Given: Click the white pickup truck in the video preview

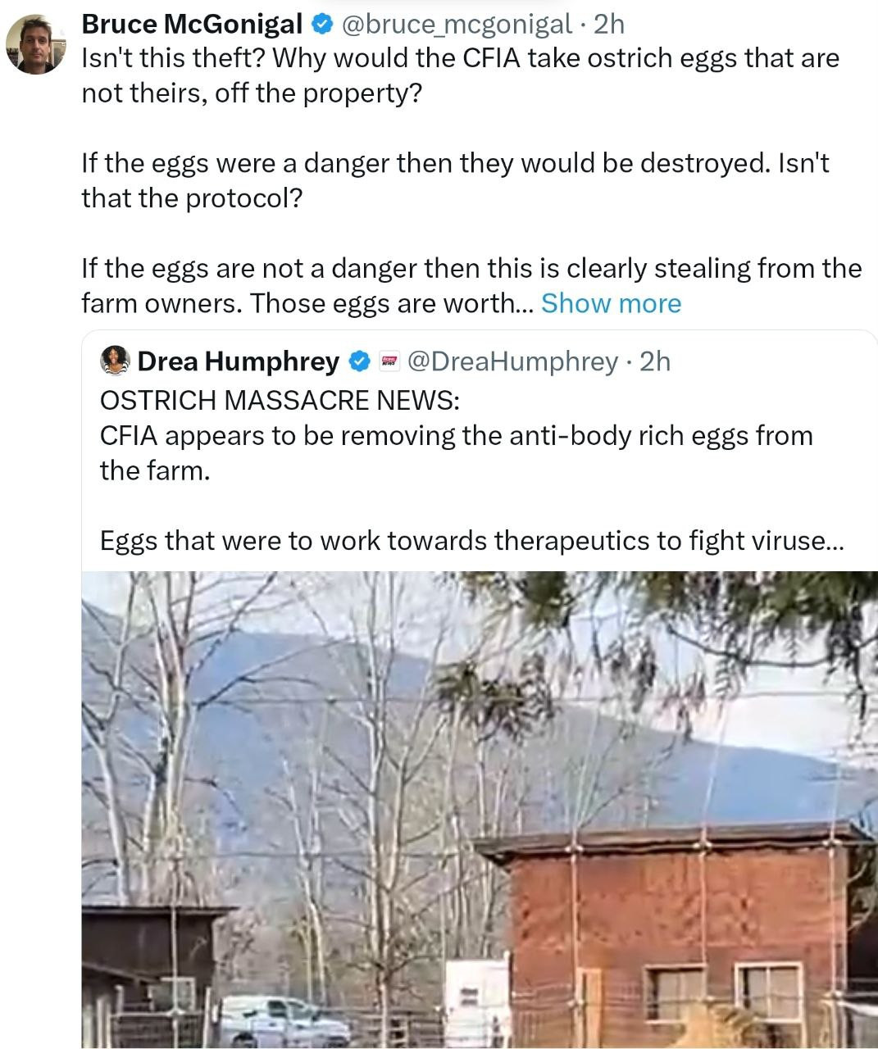Looking at the screenshot, I should tap(279, 1020).
